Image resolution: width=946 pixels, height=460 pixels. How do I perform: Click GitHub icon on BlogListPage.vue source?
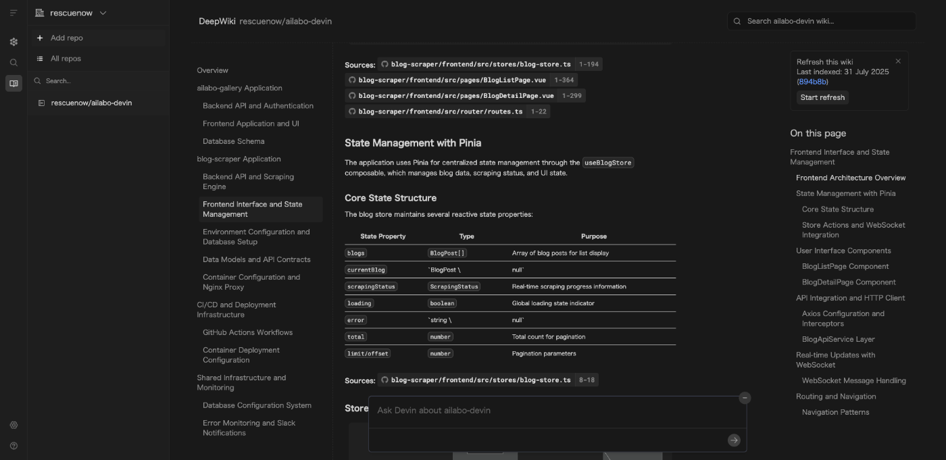point(352,80)
